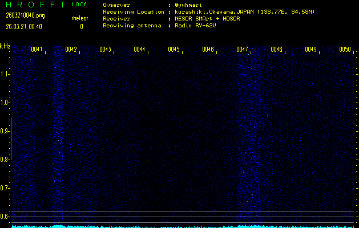Click the 0044 time marker
Image resolution: width=359 pixels, height=228 pixels.
pos(139,50)
